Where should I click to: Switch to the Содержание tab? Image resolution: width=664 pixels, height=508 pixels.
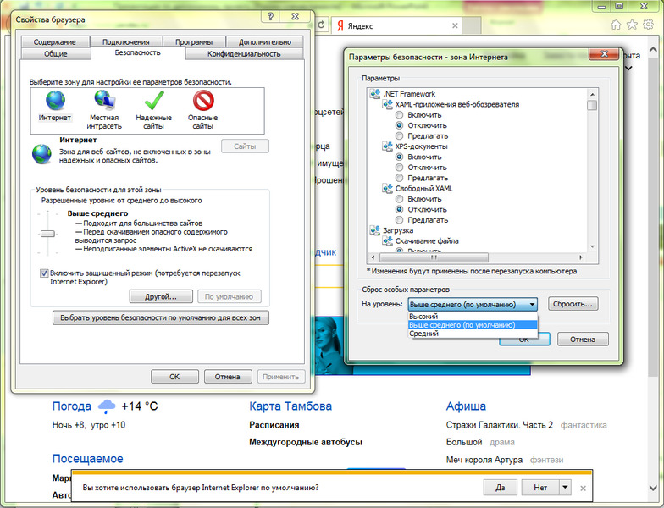(x=55, y=42)
